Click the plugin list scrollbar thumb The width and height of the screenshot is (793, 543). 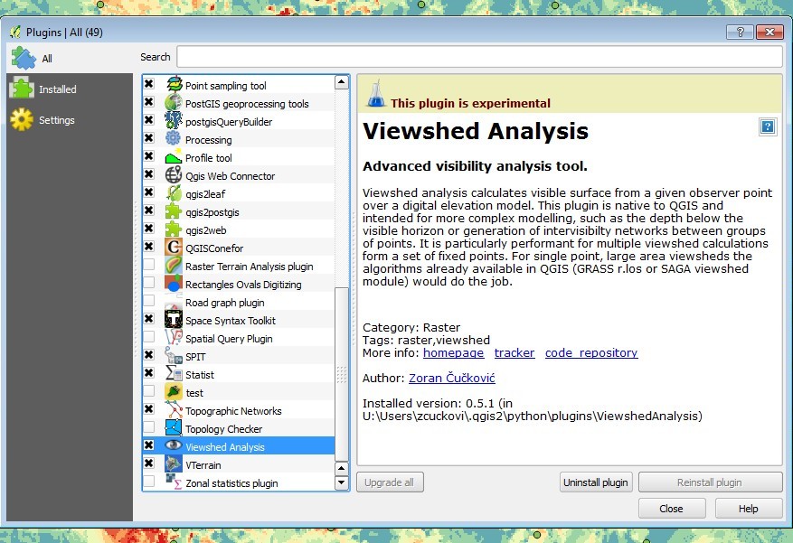click(x=342, y=374)
